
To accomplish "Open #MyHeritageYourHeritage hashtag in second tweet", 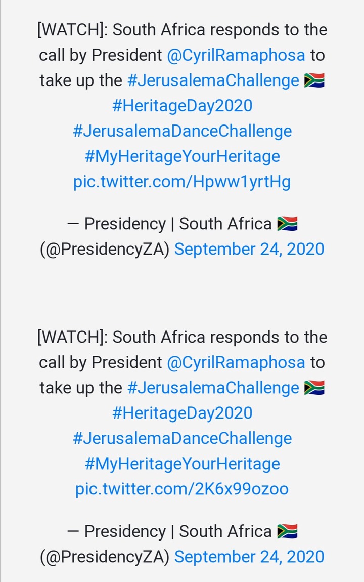I will [x=183, y=464].
